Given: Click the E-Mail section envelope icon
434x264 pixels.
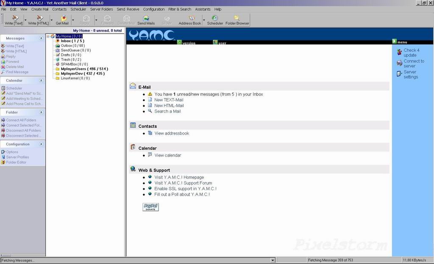Looking at the screenshot, I should 133,86.
